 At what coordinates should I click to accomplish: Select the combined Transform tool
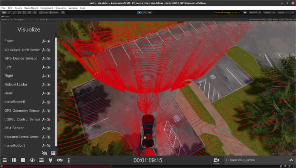point(30,13)
